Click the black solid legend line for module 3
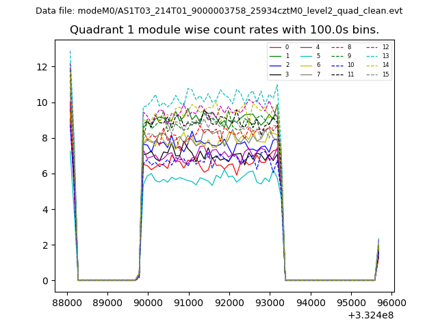Image resolution: width=438 pixels, height=328 pixels. 274,74
